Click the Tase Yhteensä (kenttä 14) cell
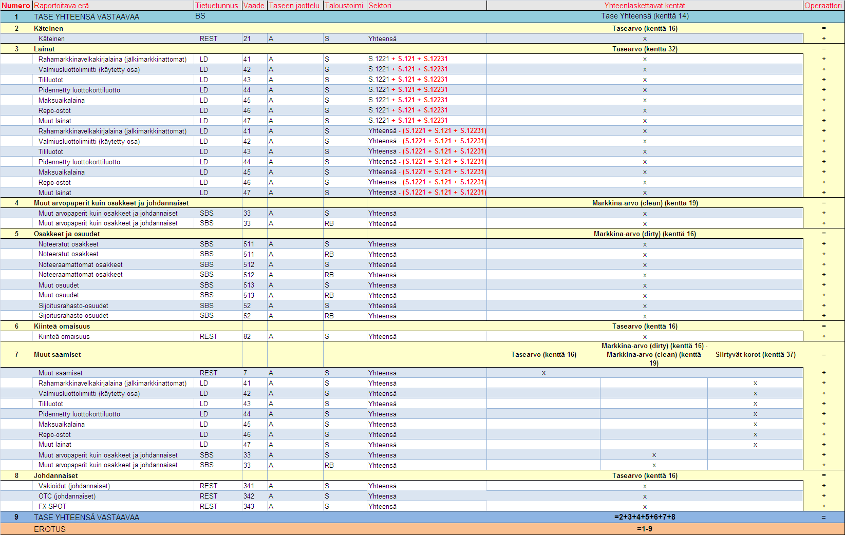 (645, 16)
